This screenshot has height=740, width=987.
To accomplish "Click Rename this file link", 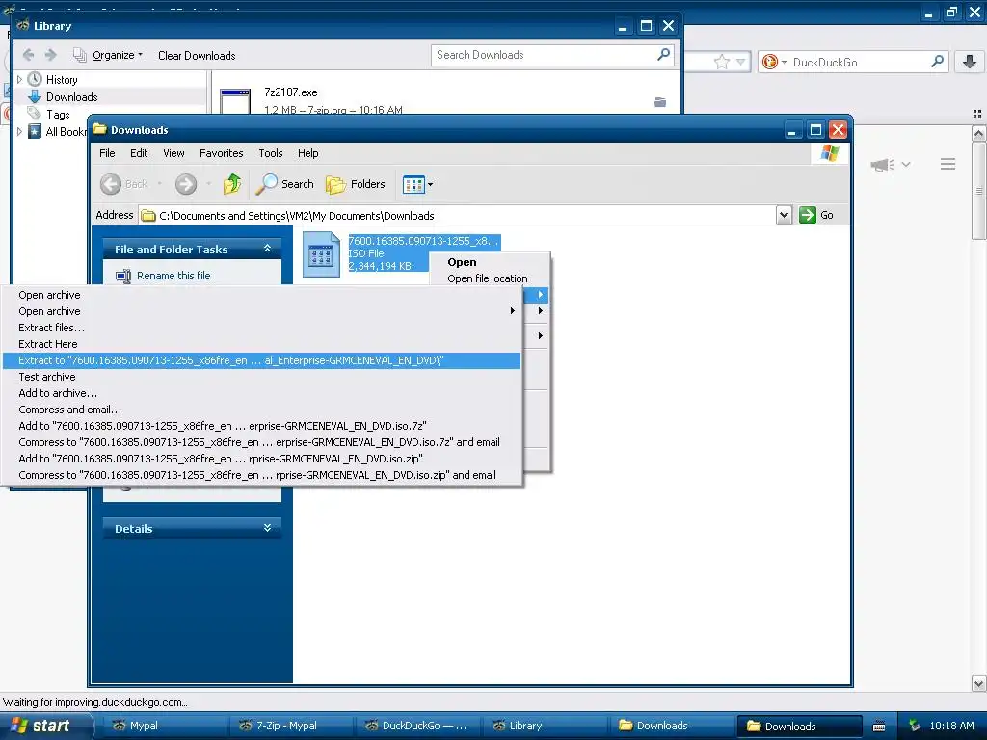I will coord(173,276).
